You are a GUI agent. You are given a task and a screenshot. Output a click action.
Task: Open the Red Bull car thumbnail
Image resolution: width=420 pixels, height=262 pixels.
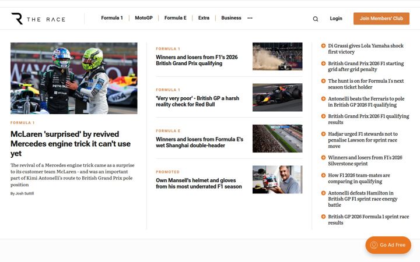coord(278,98)
